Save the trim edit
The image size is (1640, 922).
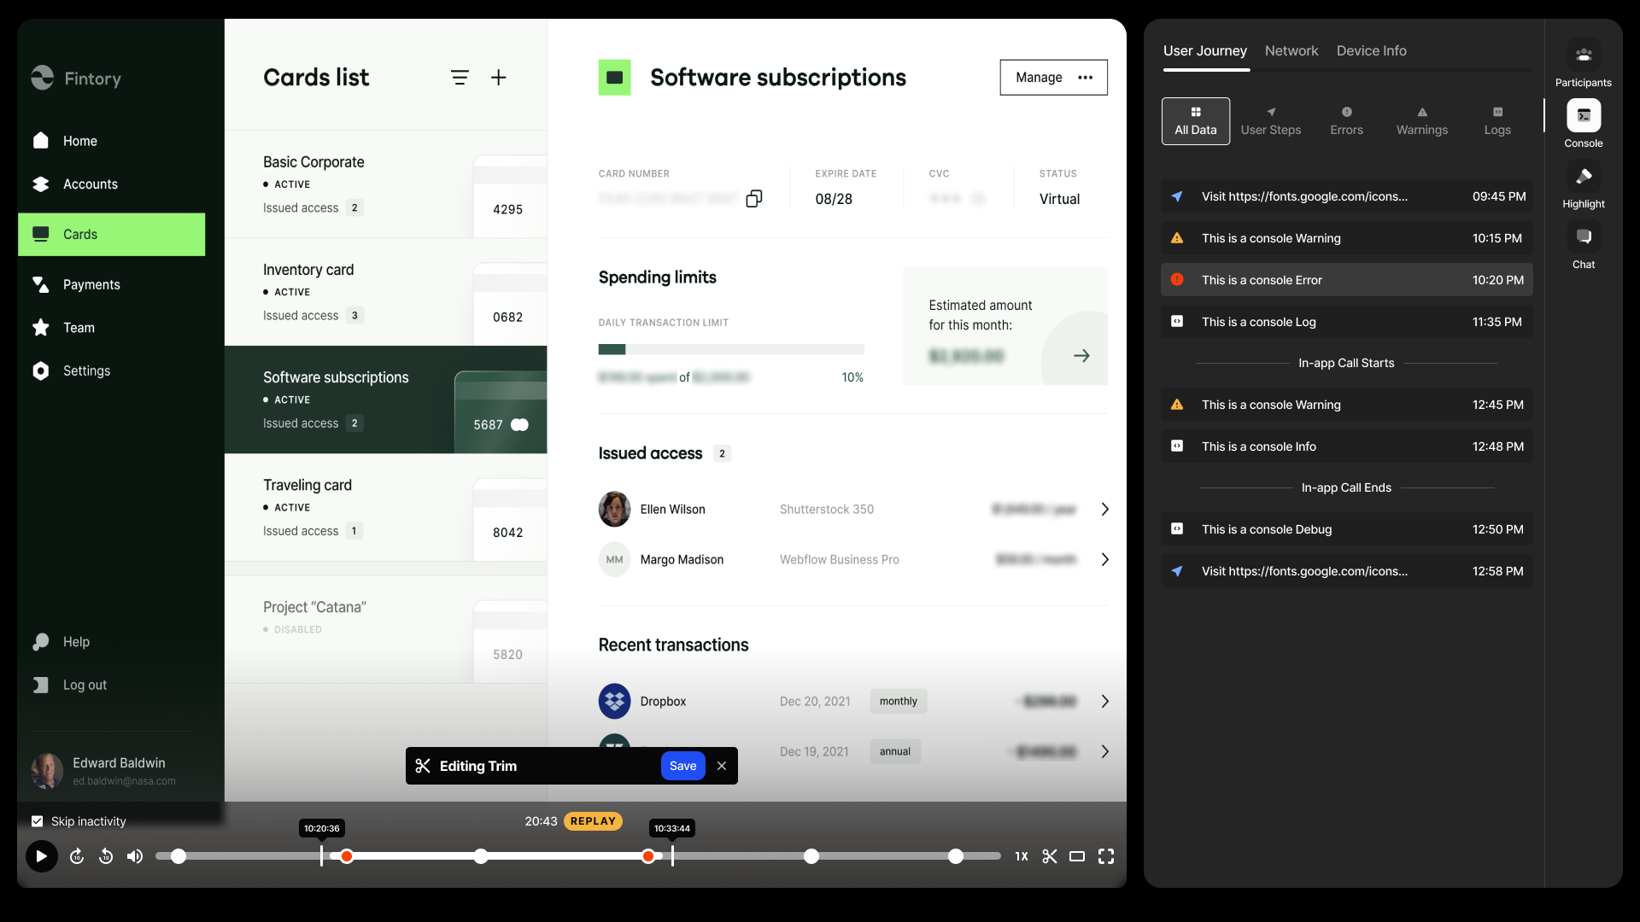point(682,767)
